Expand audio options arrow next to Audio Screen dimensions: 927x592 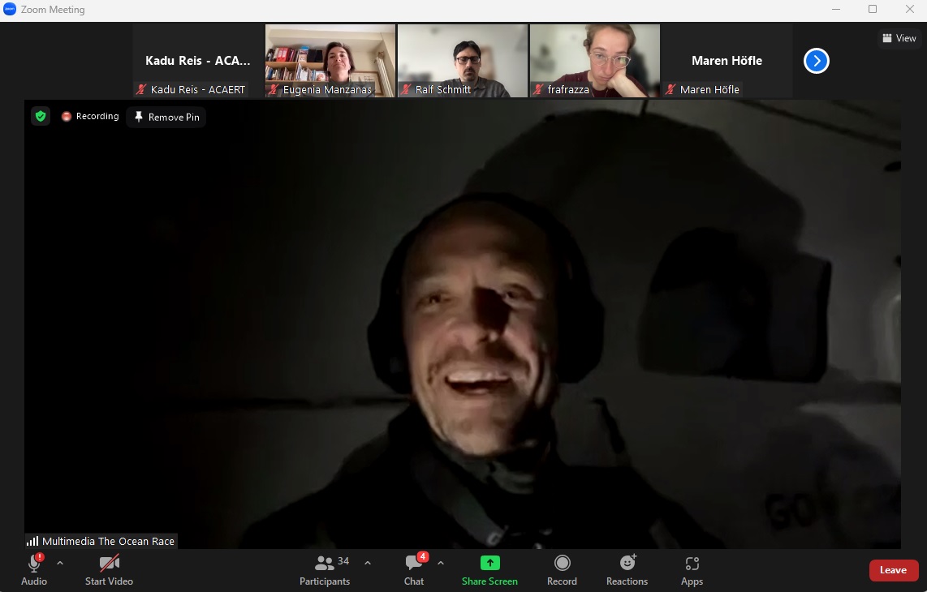point(60,563)
